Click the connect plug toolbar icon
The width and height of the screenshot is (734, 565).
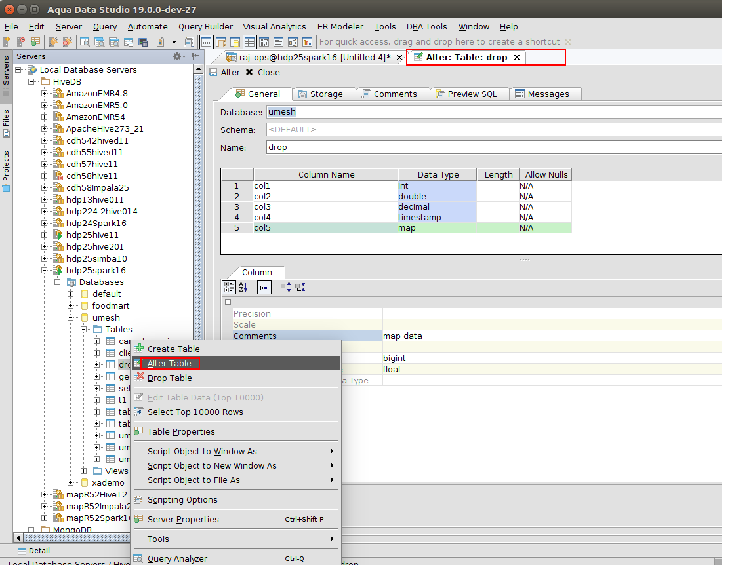[53, 42]
